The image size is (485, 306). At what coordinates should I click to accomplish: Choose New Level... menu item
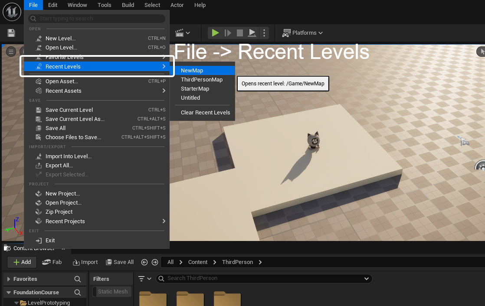click(x=96, y=38)
